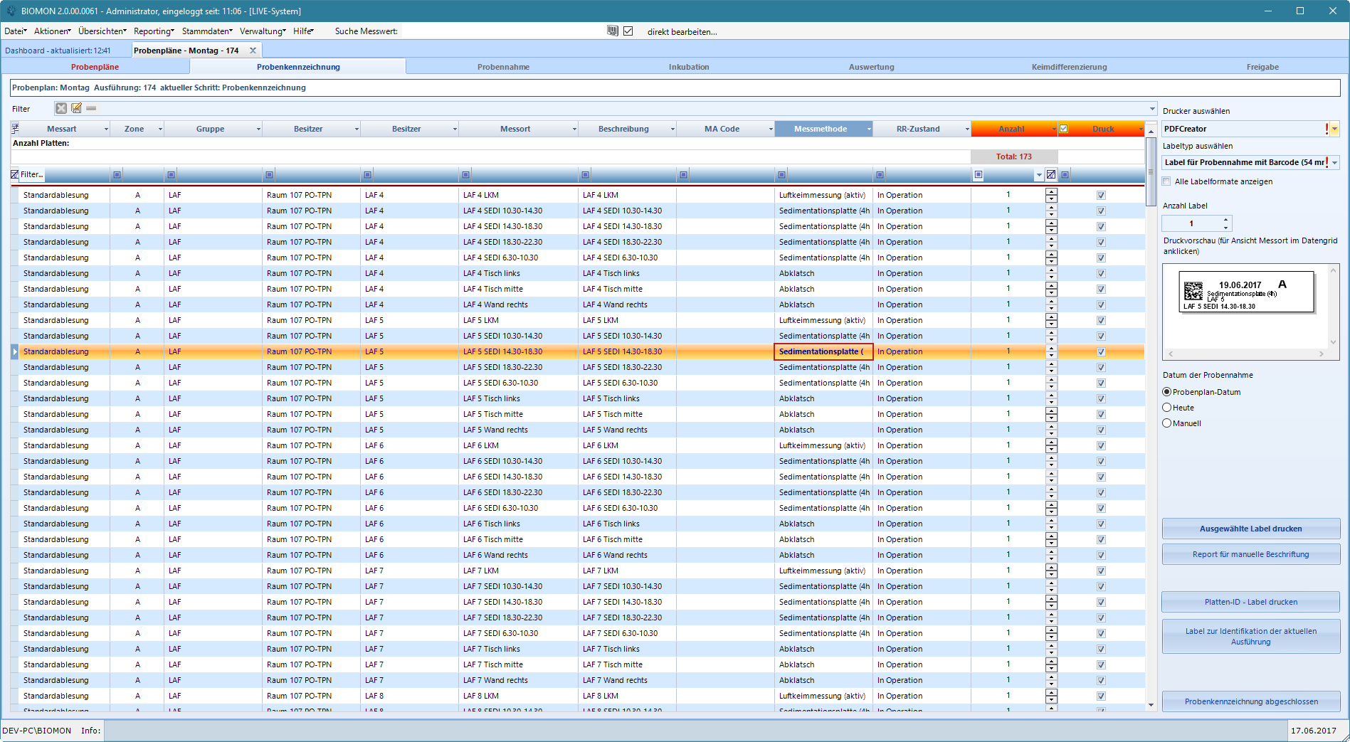Click the filter row icon beside 'Filter...'
1350x742 pixels.
15,174
